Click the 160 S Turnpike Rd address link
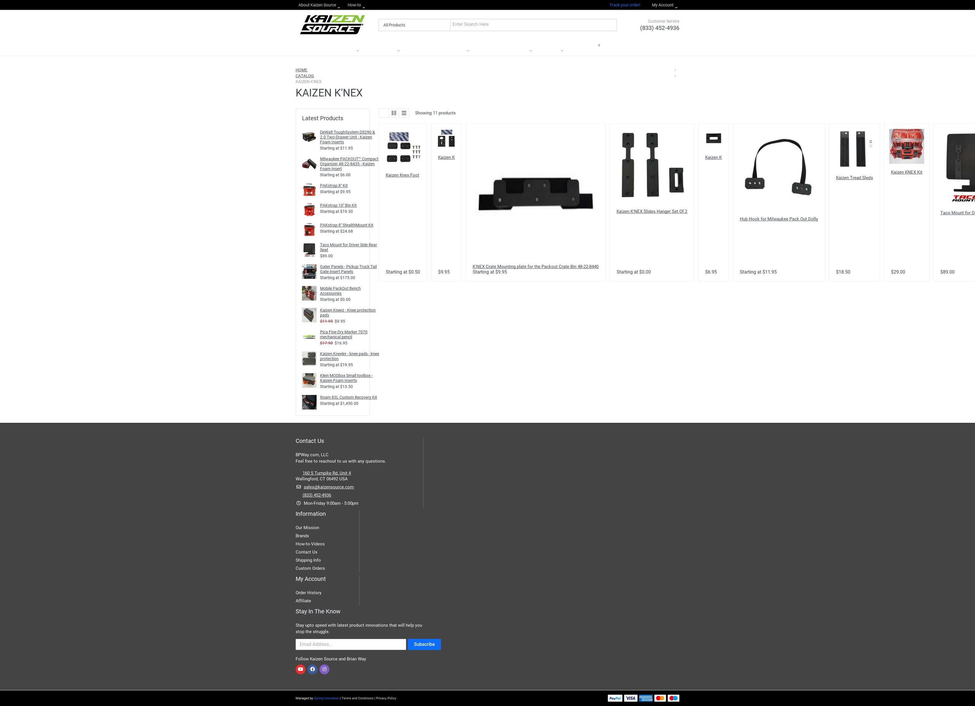 [327, 473]
